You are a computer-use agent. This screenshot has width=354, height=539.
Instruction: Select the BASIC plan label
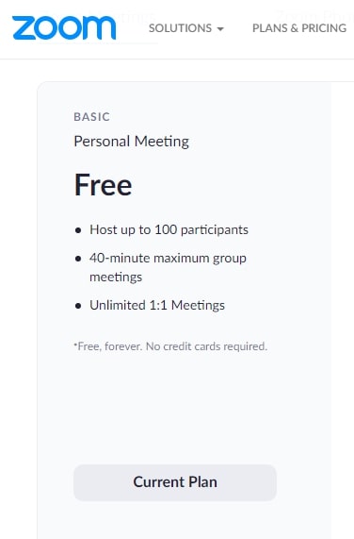click(92, 117)
